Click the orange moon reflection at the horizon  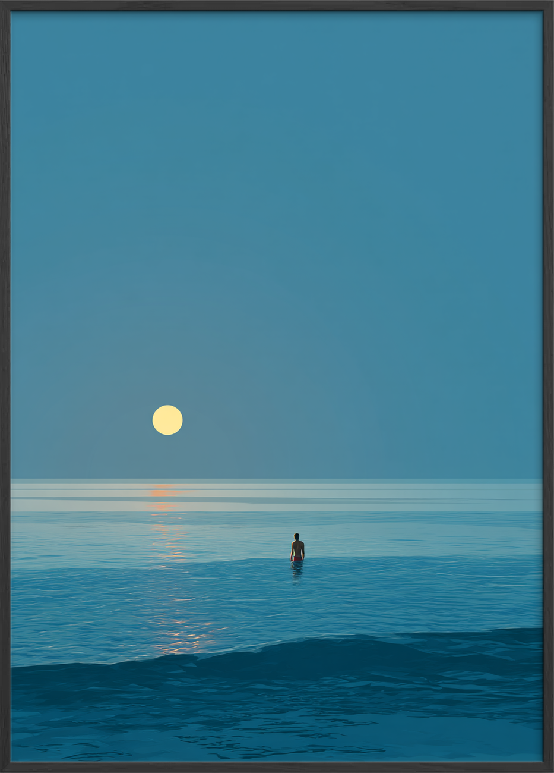point(163,492)
